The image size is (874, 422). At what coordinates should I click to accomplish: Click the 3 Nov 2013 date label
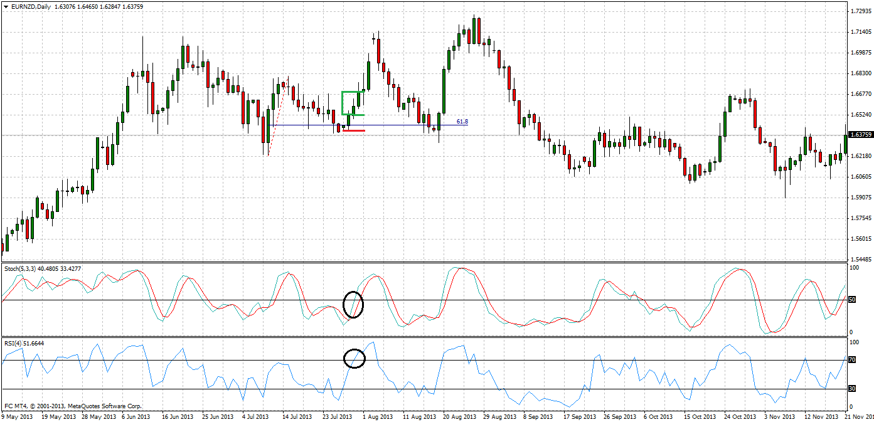pos(779,416)
